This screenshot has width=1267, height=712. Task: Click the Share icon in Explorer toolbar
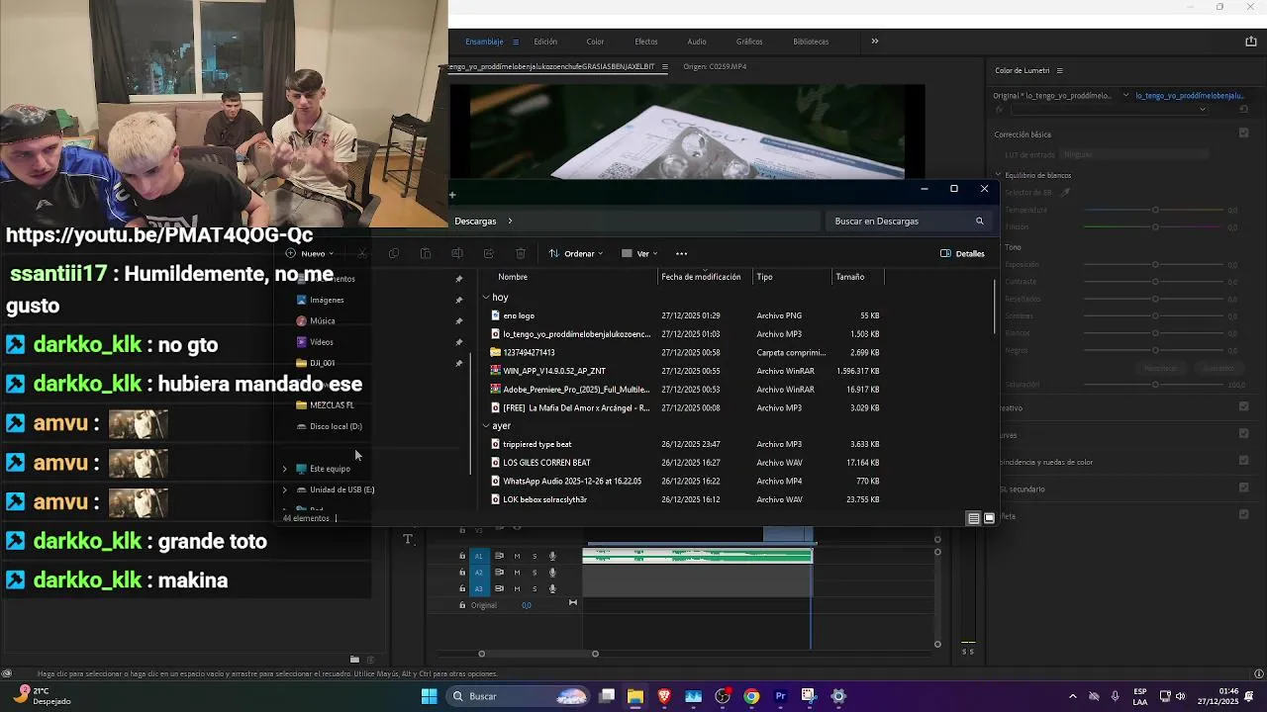489,253
